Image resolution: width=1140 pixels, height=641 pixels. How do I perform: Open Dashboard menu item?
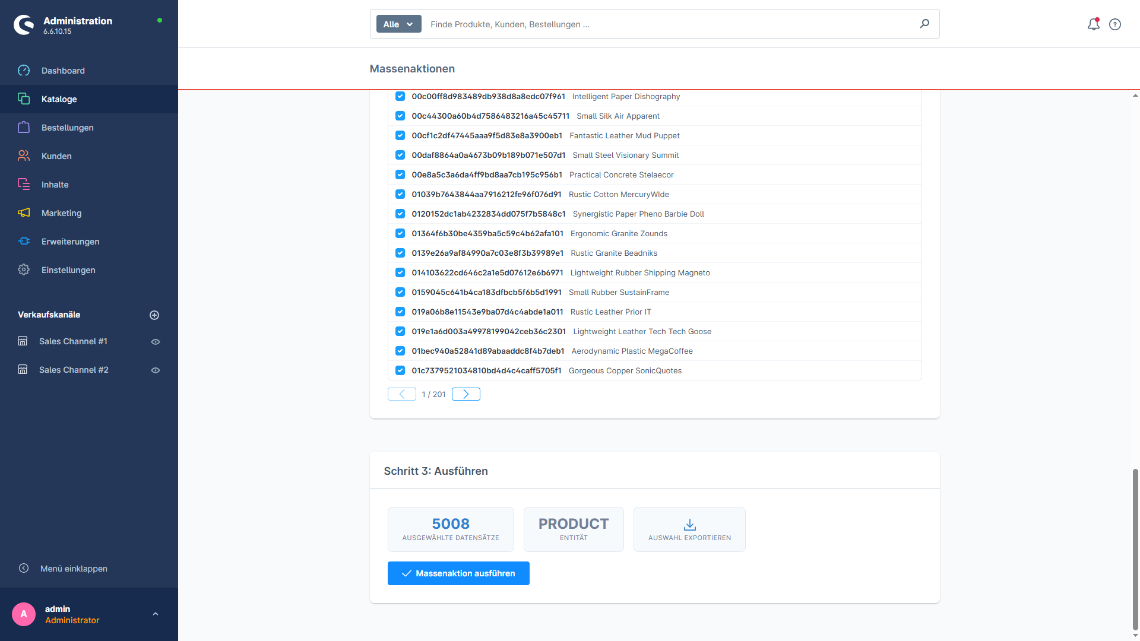[x=89, y=71]
